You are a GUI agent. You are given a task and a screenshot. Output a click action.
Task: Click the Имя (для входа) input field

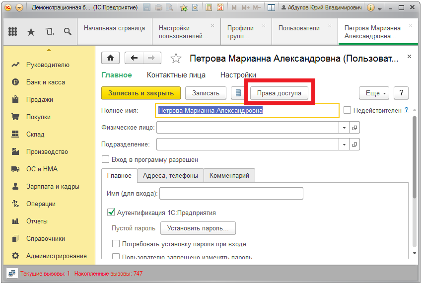[231, 193]
